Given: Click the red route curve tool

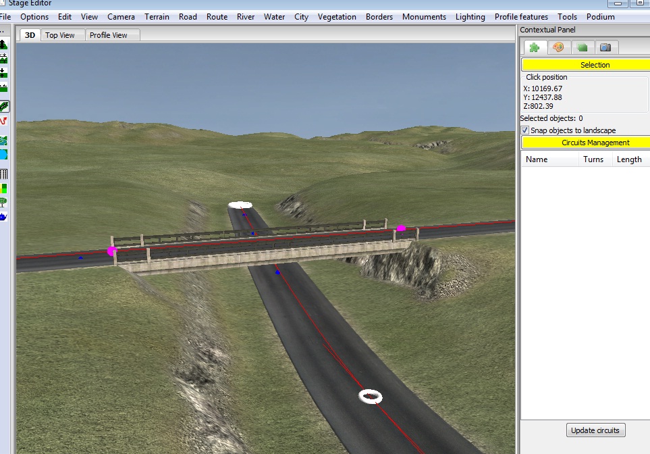Looking at the screenshot, I should [x=4, y=121].
